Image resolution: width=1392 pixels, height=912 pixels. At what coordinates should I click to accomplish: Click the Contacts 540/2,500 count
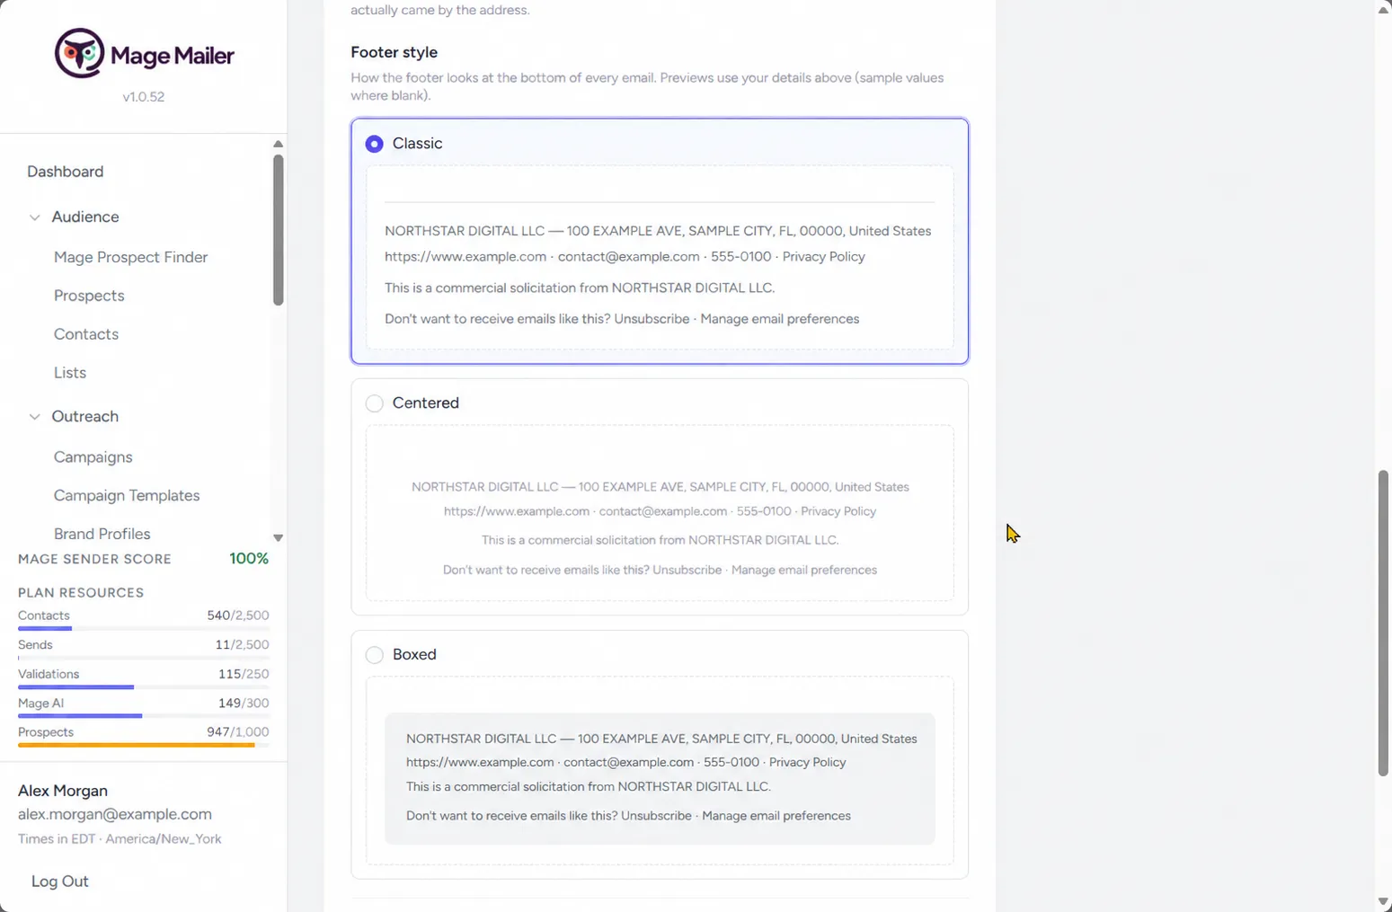[x=238, y=615]
